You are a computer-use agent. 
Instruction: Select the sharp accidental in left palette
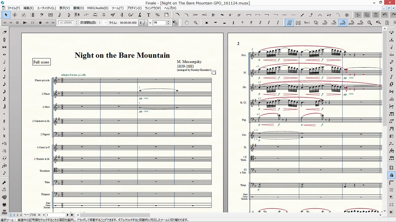[4, 121]
